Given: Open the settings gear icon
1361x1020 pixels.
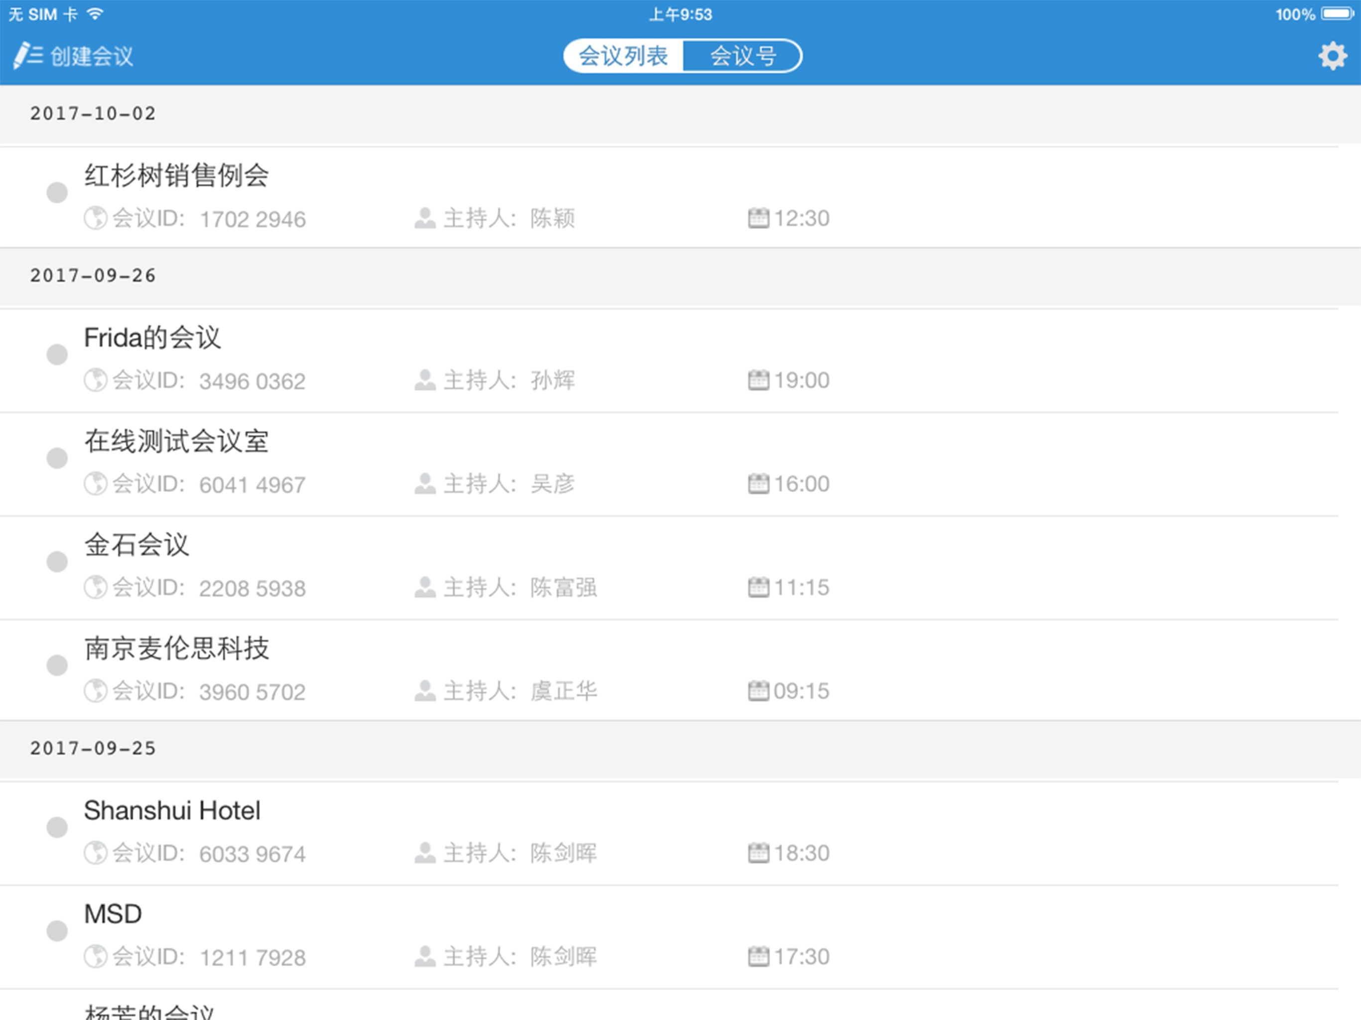Looking at the screenshot, I should click(1332, 56).
